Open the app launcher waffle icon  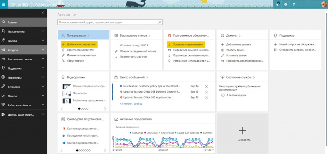point(4,4)
